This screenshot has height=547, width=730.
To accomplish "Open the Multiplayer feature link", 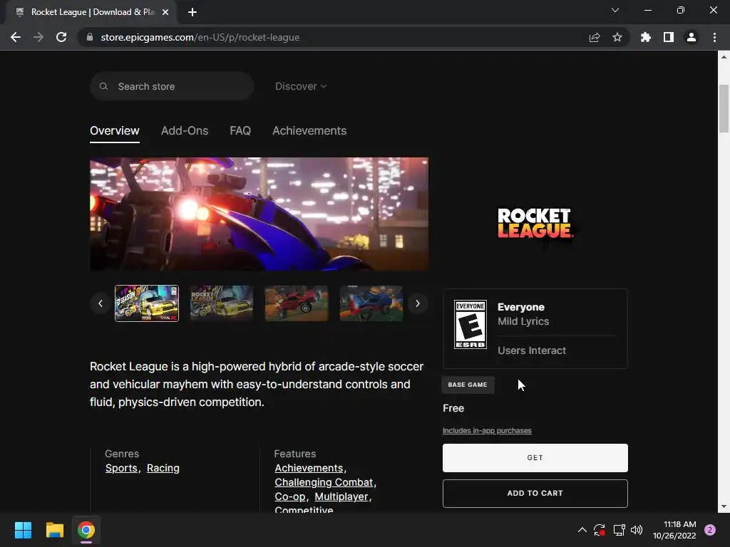I will tap(341, 496).
